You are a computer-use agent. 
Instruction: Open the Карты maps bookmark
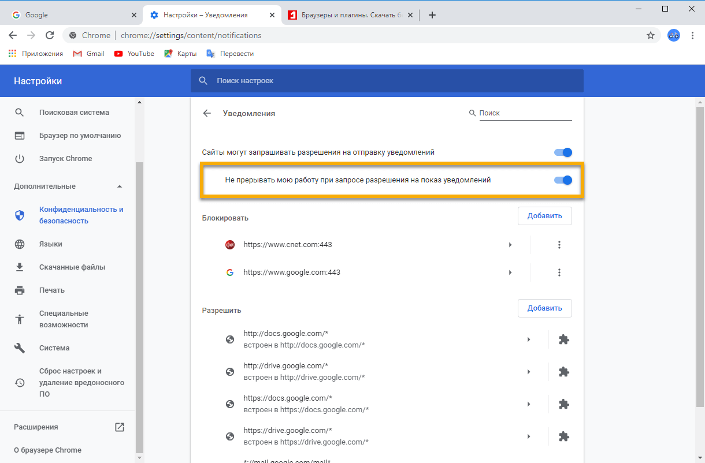click(180, 54)
